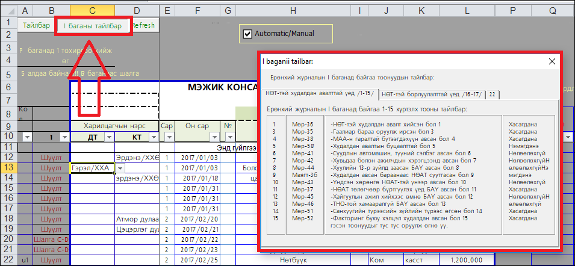
Task: Toggle the Automatic/Manual checkbox
Action: (x=247, y=34)
